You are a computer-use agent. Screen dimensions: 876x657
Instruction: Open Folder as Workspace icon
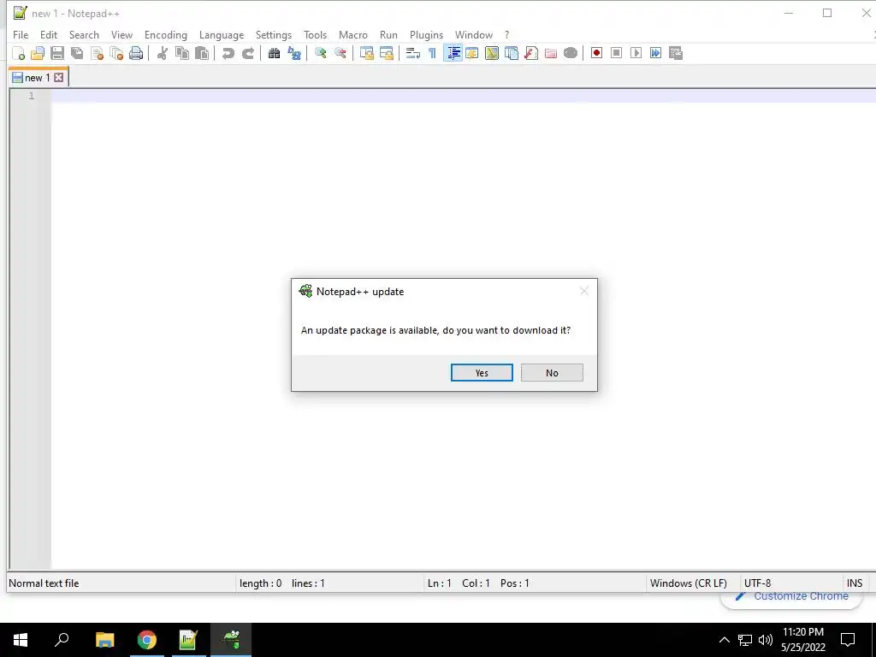551,54
